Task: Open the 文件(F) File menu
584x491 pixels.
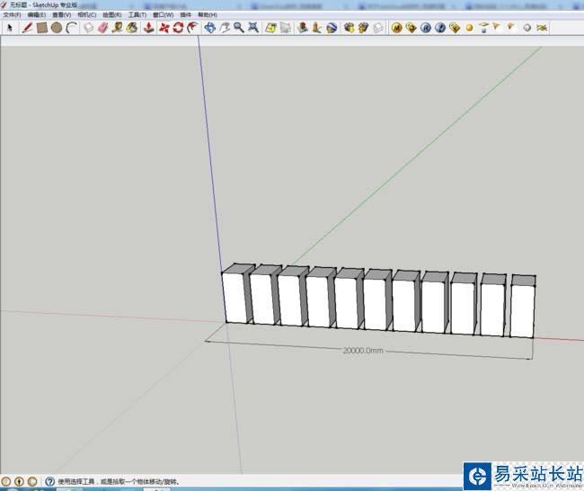Action: point(12,15)
